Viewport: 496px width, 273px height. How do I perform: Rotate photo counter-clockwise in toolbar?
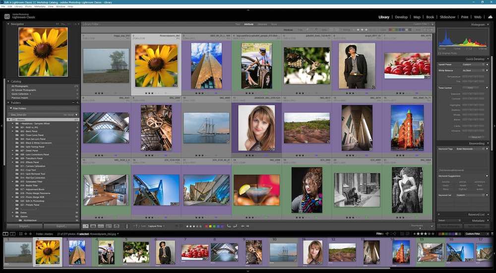click(229, 226)
